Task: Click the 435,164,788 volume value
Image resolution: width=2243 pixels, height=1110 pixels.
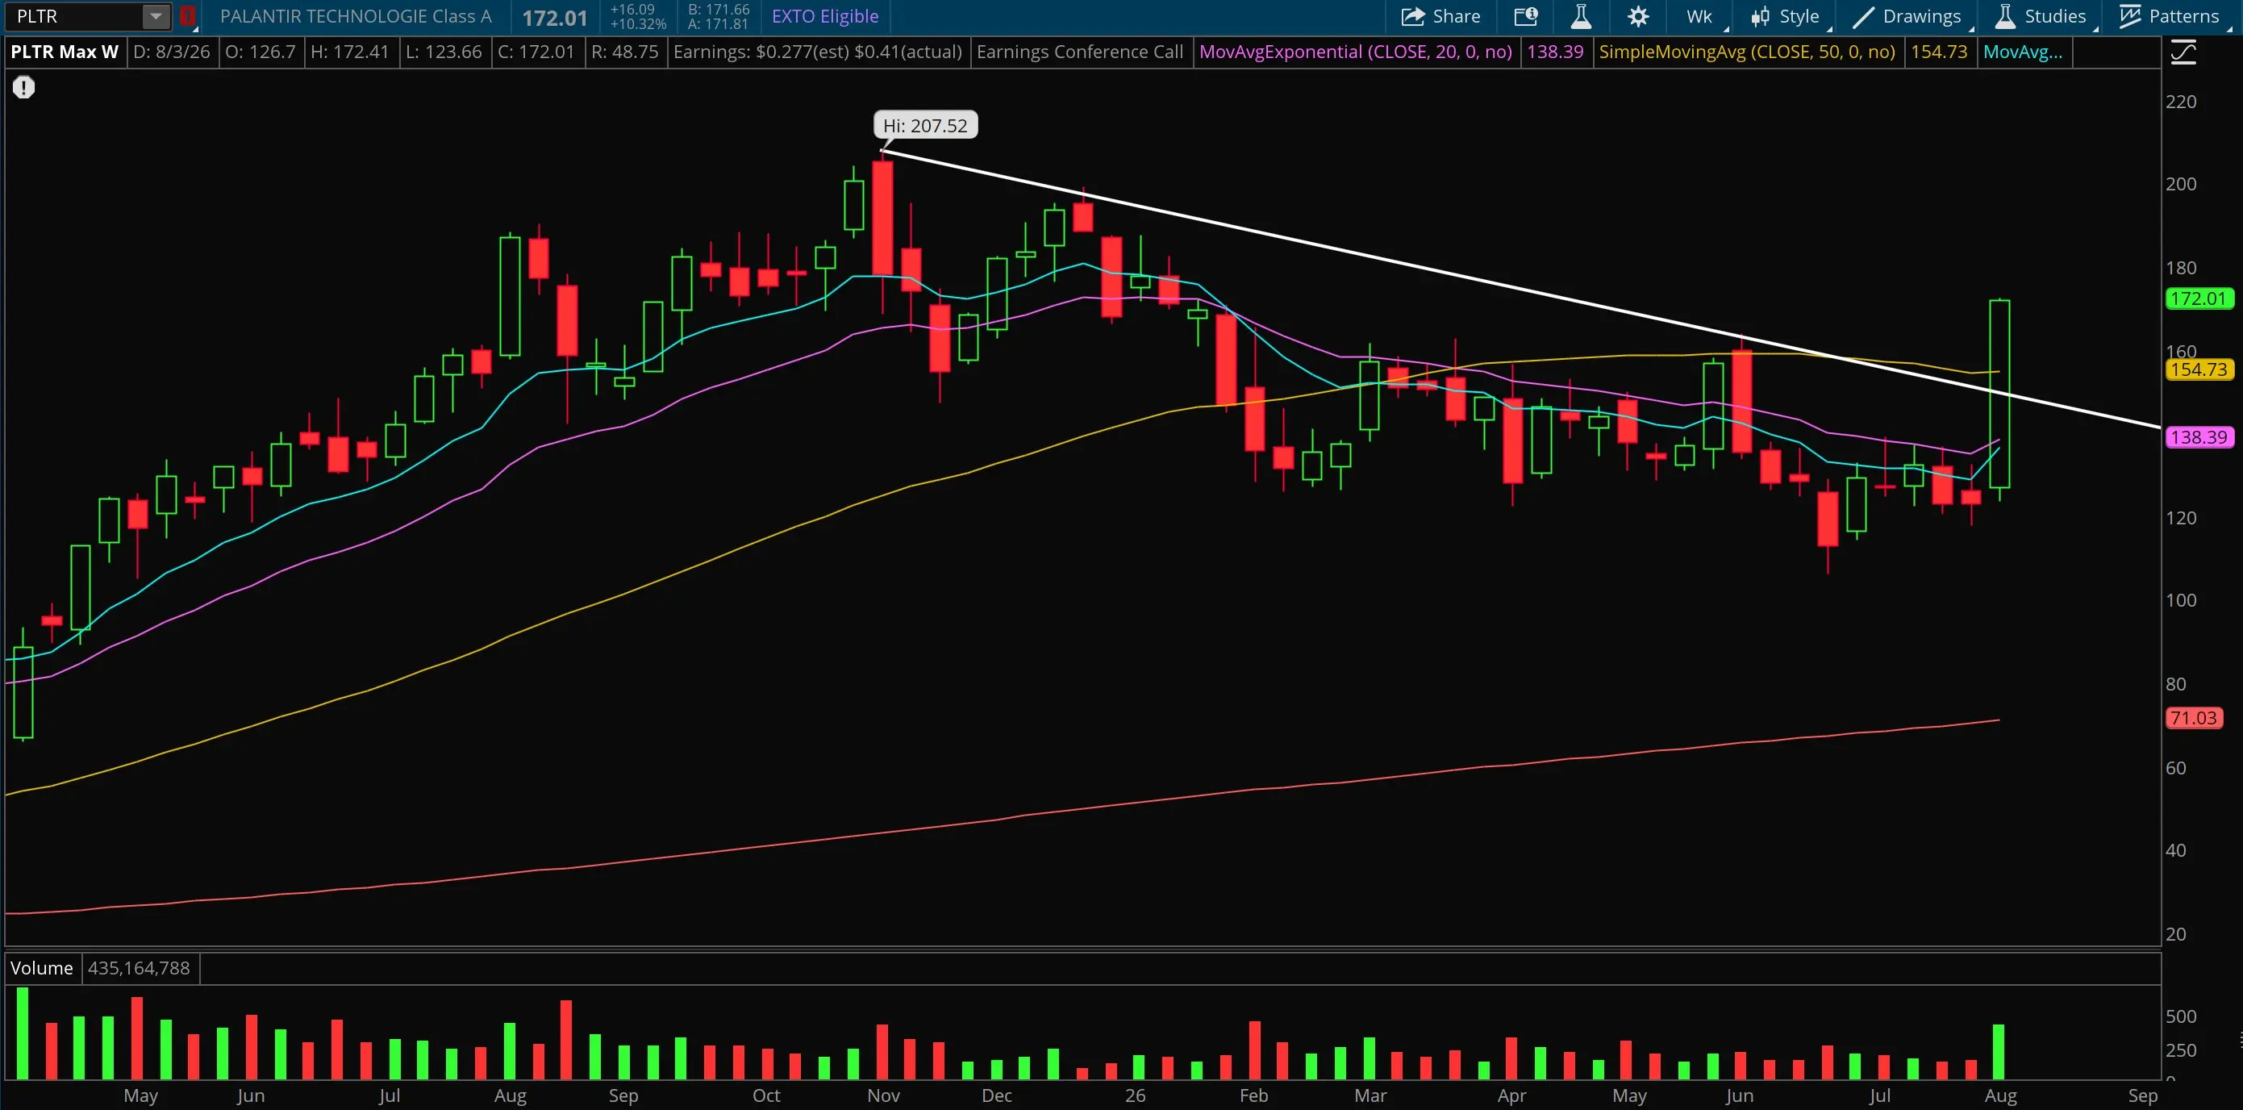Action: [x=140, y=968]
